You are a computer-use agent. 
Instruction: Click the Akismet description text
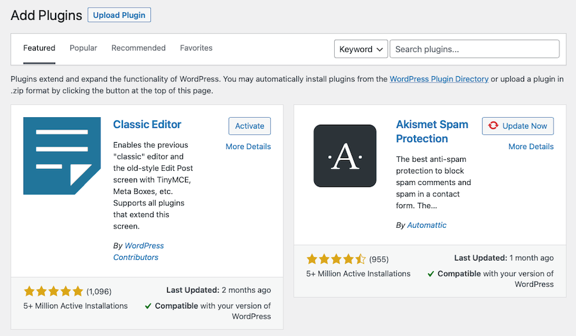pos(433,182)
